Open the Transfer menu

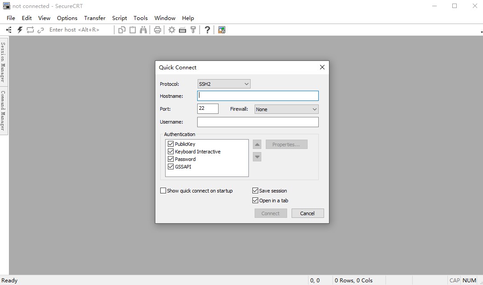click(95, 18)
